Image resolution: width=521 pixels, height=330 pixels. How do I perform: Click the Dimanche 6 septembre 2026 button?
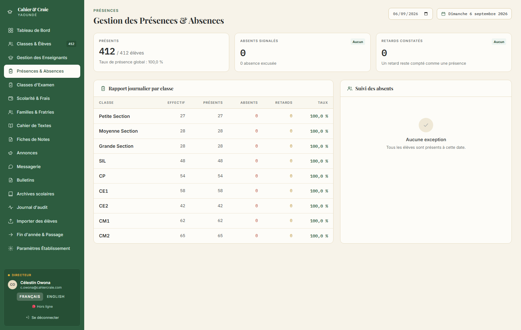tap(474, 14)
